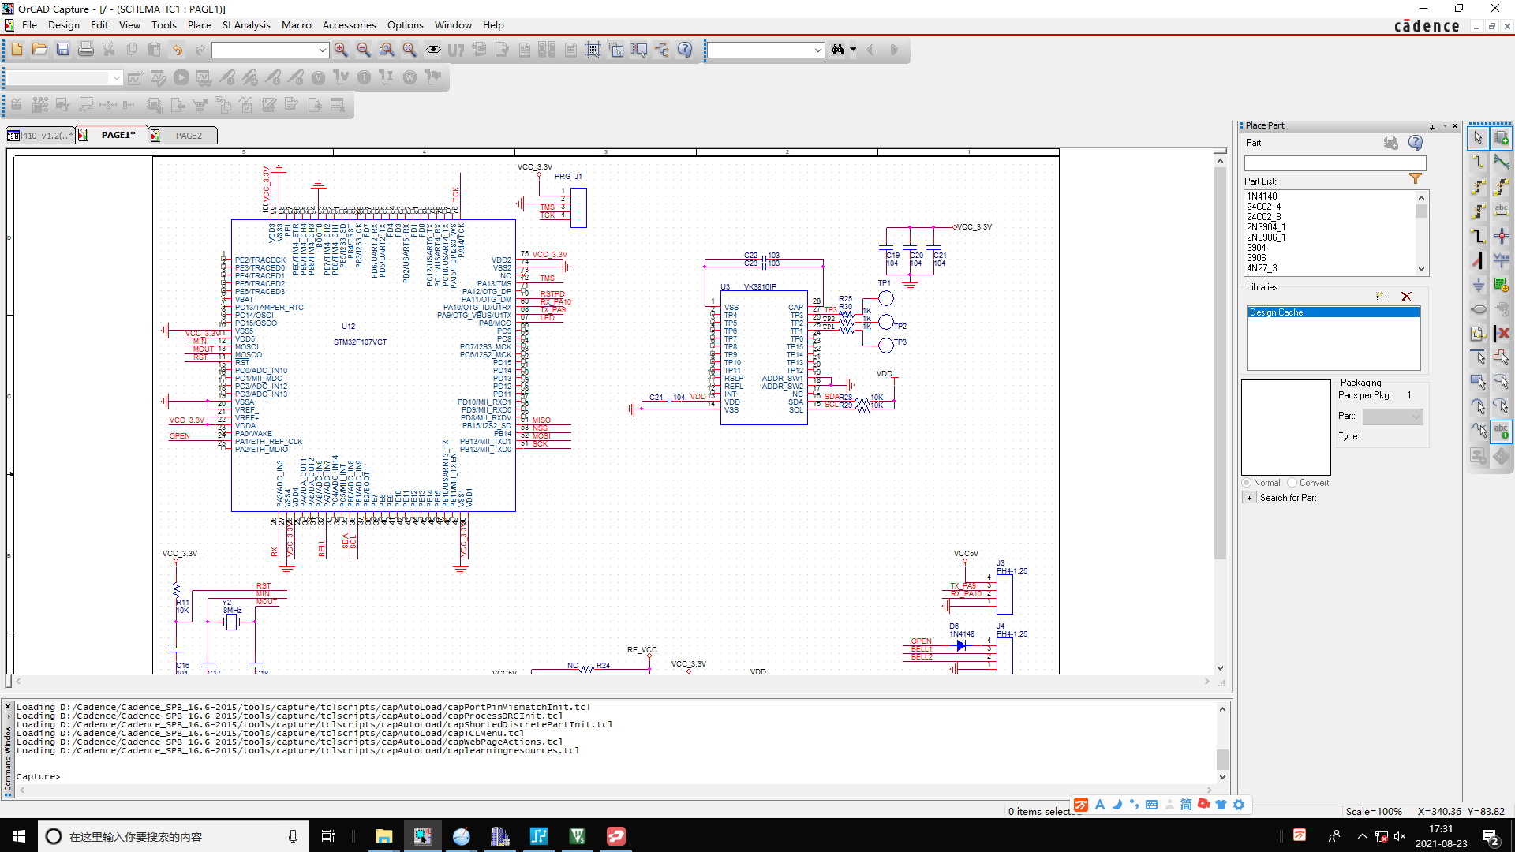Select Design Cache library
1515x852 pixels.
click(1334, 312)
